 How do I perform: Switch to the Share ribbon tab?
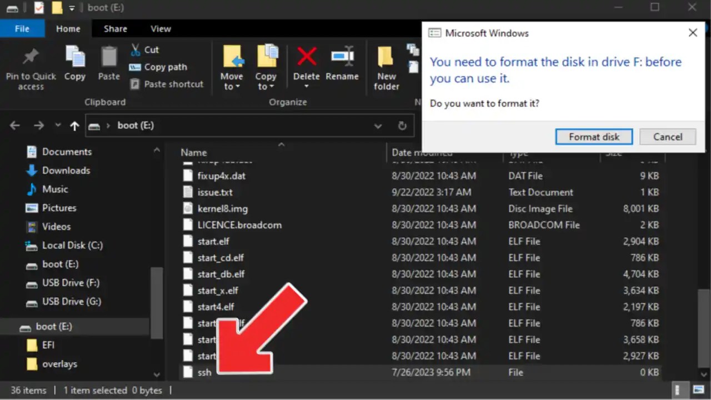pyautogui.click(x=115, y=28)
